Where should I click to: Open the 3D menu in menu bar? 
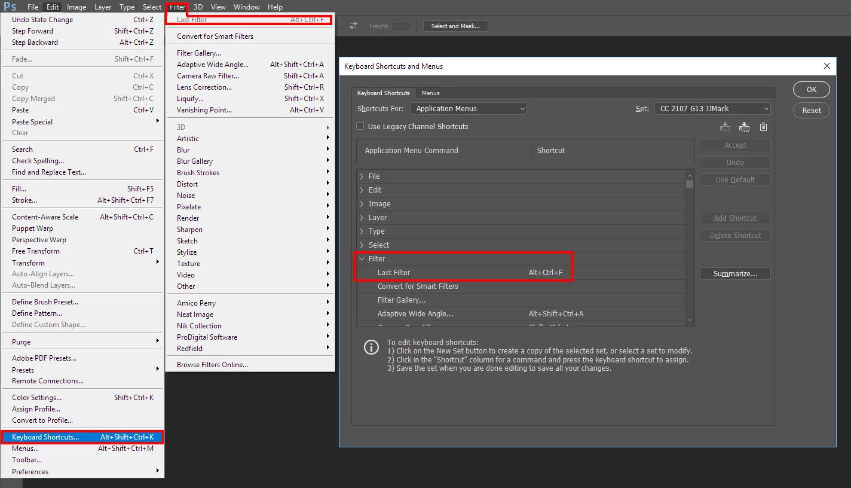coord(198,7)
